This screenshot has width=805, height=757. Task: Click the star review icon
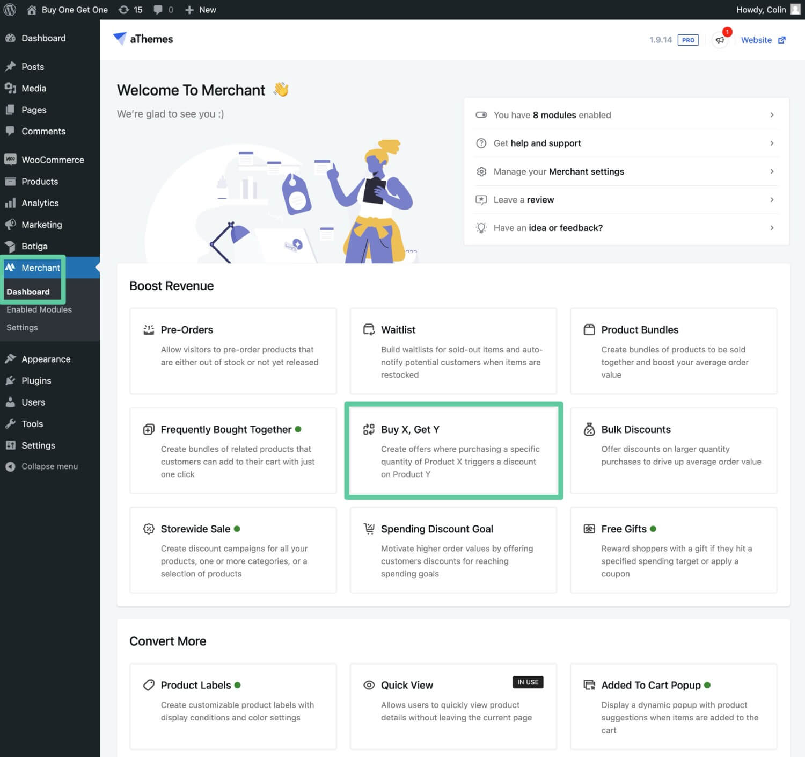click(x=481, y=199)
